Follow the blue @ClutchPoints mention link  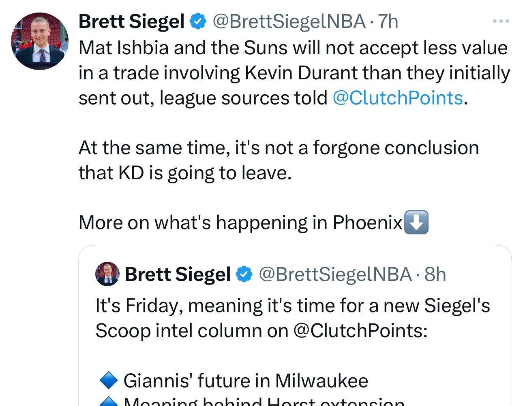(x=397, y=98)
